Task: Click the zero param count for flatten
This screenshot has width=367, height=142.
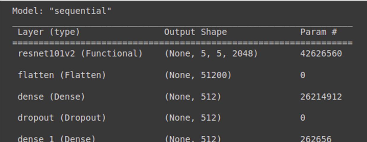Action: pos(303,76)
